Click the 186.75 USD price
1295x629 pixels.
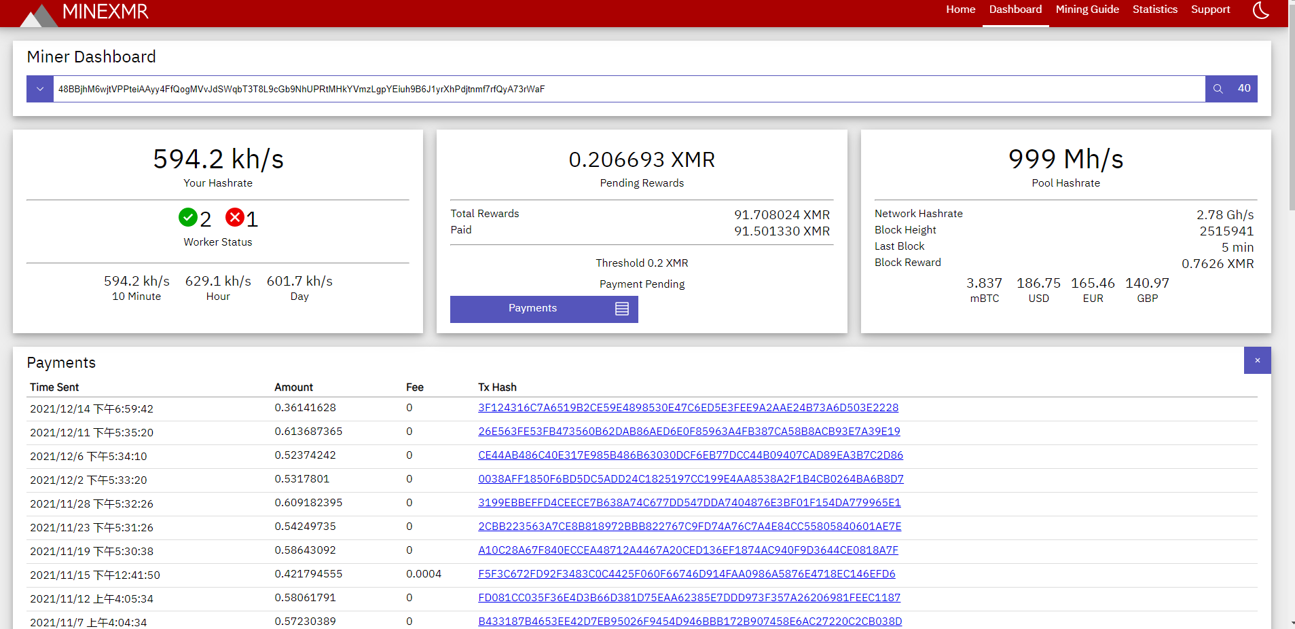point(1038,283)
